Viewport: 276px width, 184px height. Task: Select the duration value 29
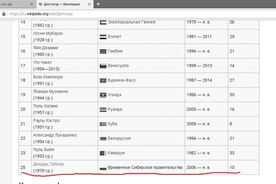(x=232, y=37)
